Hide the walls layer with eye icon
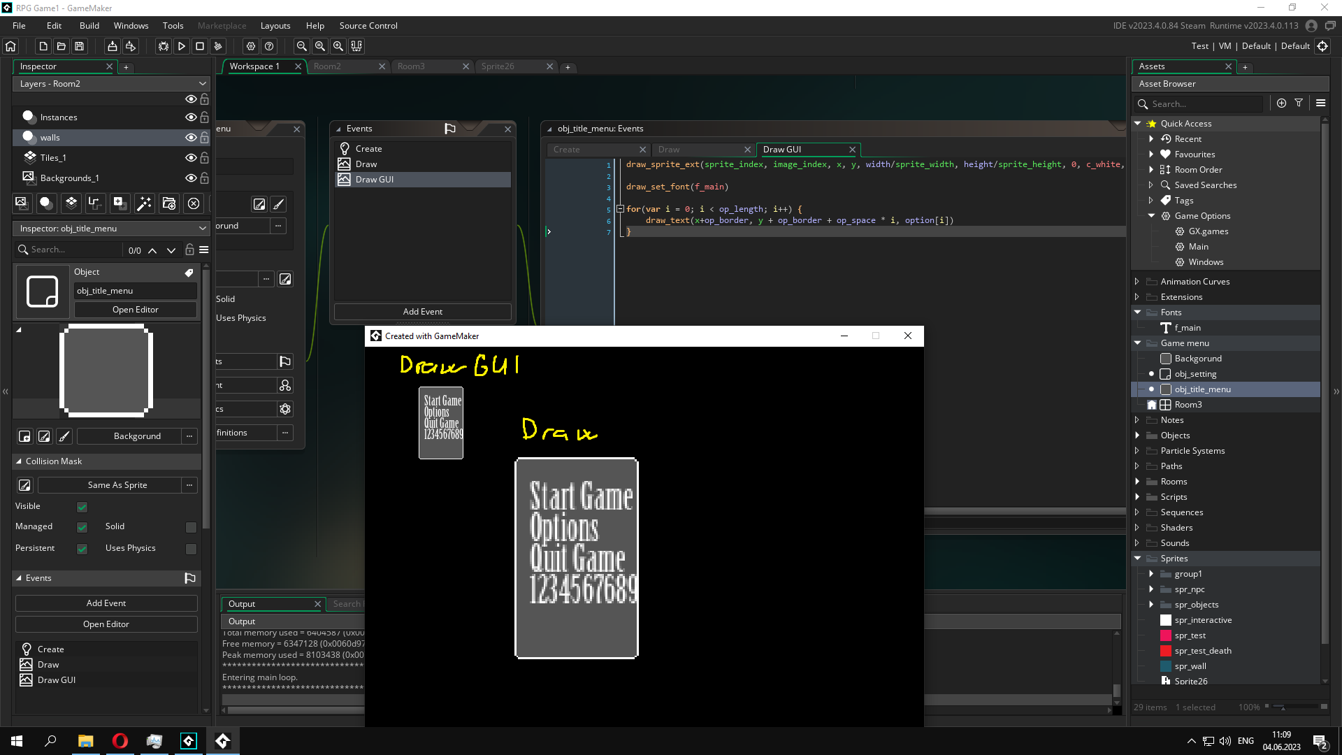The width and height of the screenshot is (1342, 755). point(190,138)
